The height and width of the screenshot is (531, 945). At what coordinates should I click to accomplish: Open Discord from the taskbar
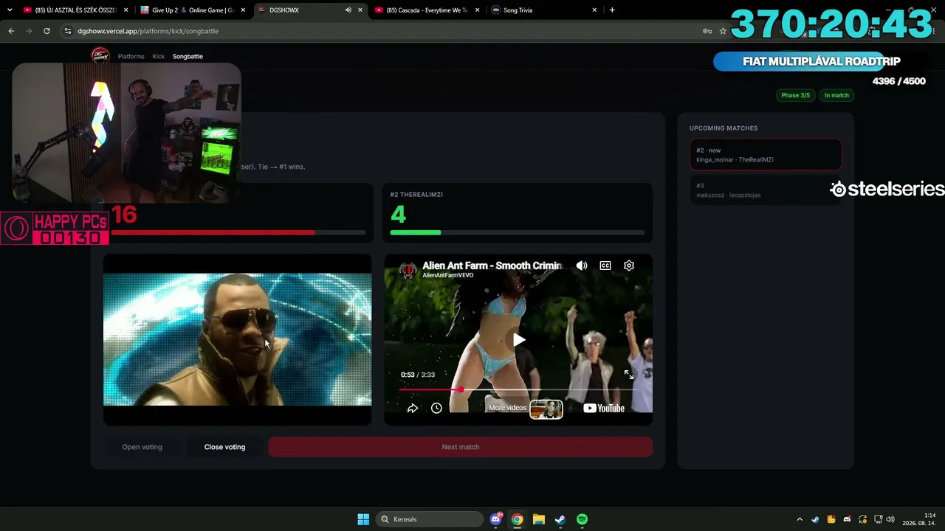(496, 519)
